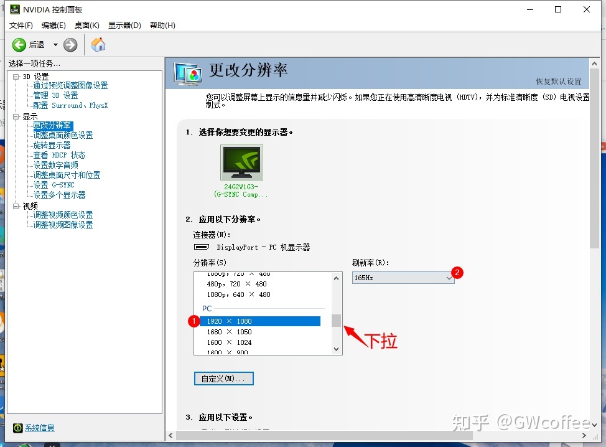Click the main panel scroll up arrow
606x447 pixels.
tap(594, 64)
